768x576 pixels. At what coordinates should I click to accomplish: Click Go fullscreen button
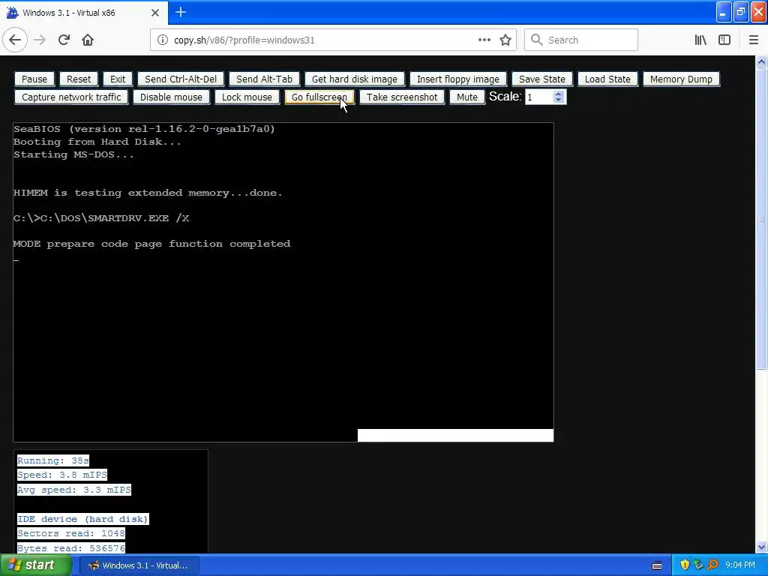tap(319, 97)
